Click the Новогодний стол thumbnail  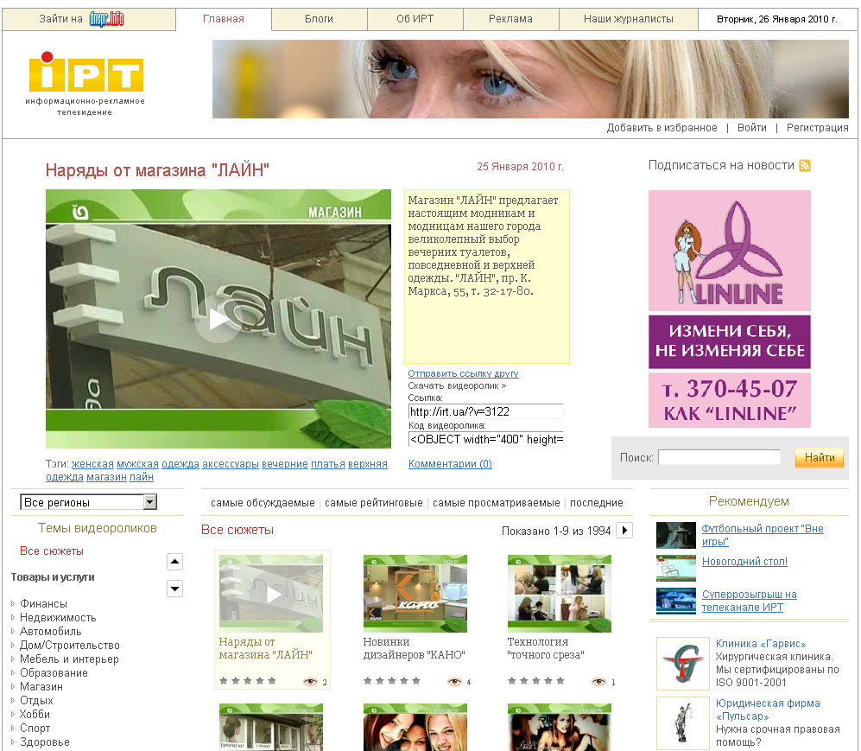tap(676, 568)
